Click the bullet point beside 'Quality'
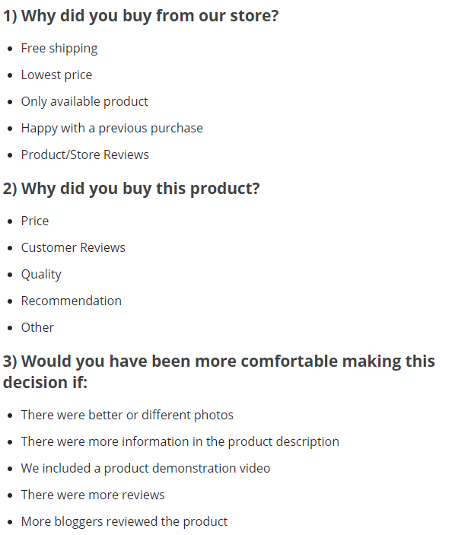The image size is (471, 535). click(9, 275)
